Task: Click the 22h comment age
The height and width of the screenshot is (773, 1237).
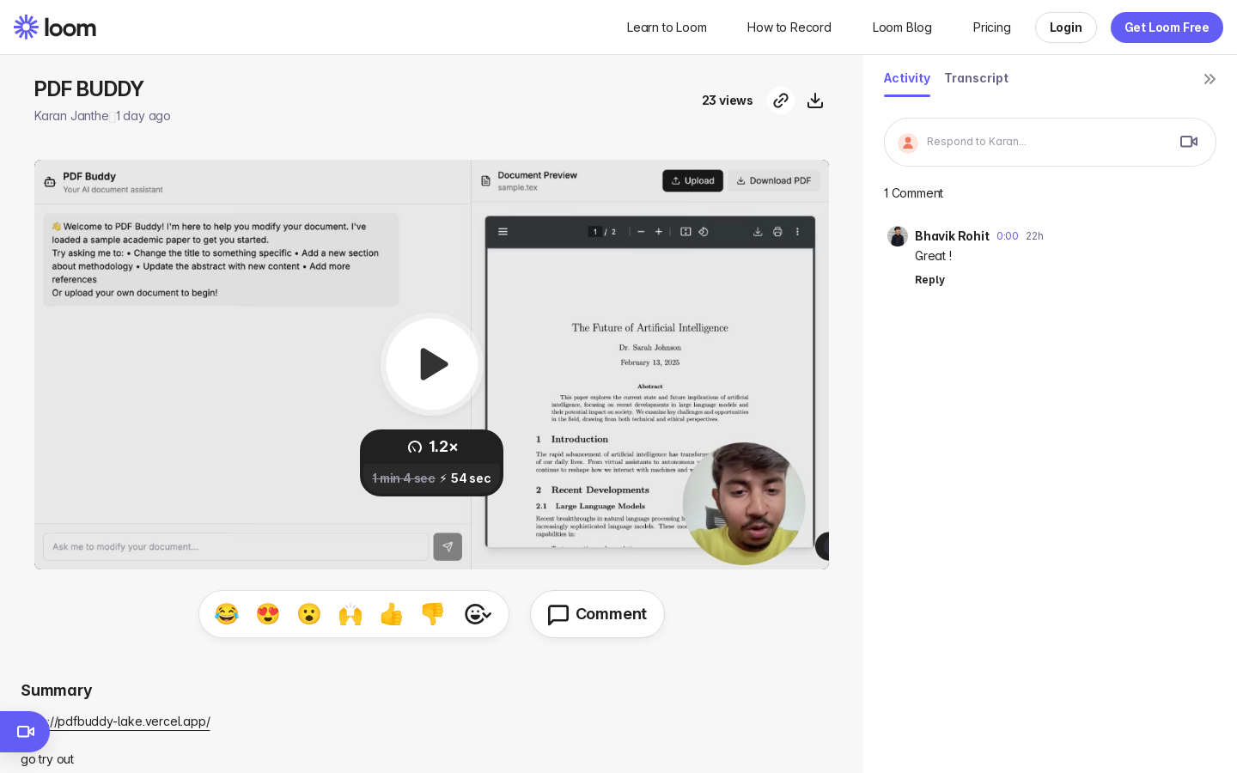Action: [x=1034, y=236]
